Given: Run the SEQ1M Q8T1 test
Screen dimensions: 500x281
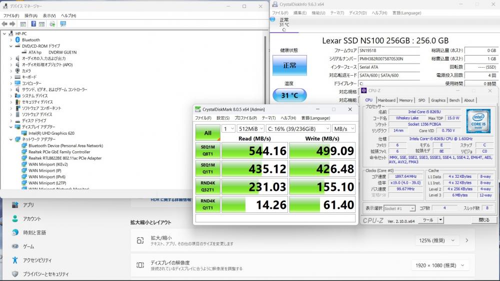Looking at the screenshot, I should [x=207, y=150].
